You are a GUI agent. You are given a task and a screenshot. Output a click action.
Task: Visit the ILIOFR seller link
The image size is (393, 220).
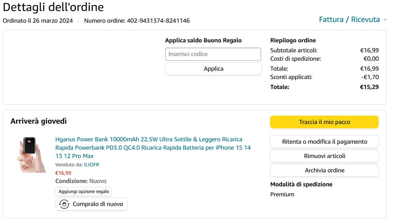[91, 165]
